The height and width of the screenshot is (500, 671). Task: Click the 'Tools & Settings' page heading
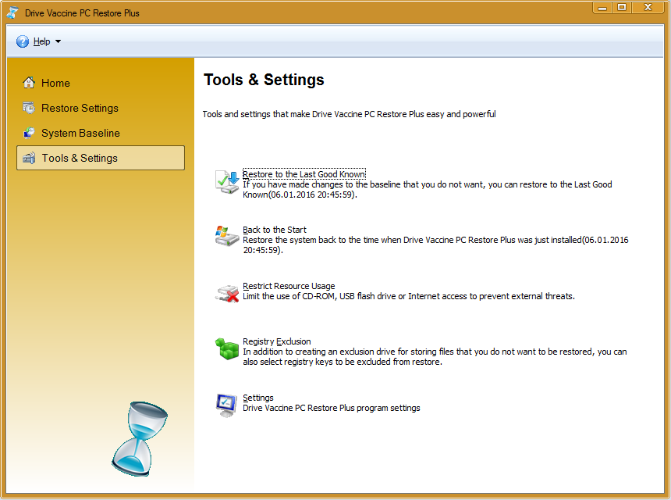pyautogui.click(x=264, y=80)
